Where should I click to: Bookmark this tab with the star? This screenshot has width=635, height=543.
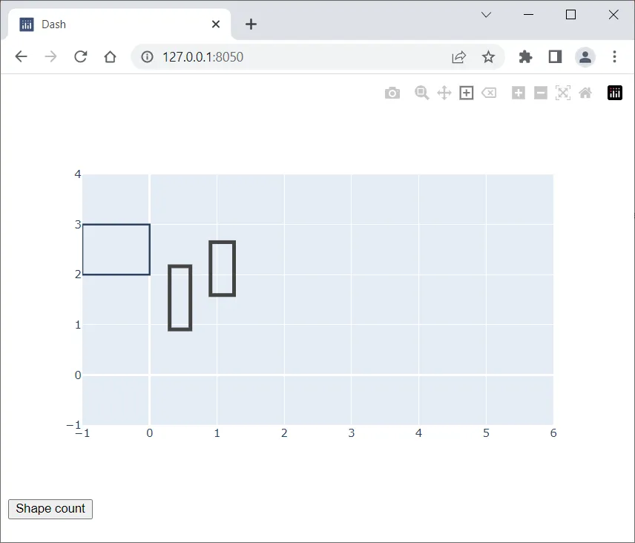pos(488,56)
